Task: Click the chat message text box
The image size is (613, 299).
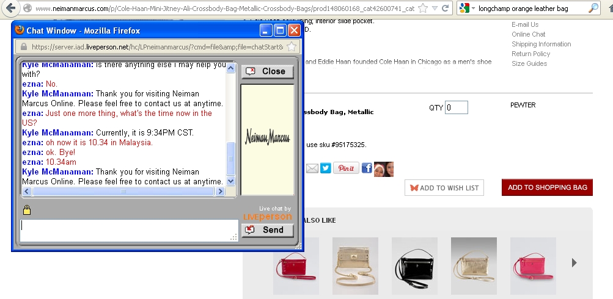Action: pyautogui.click(x=129, y=230)
